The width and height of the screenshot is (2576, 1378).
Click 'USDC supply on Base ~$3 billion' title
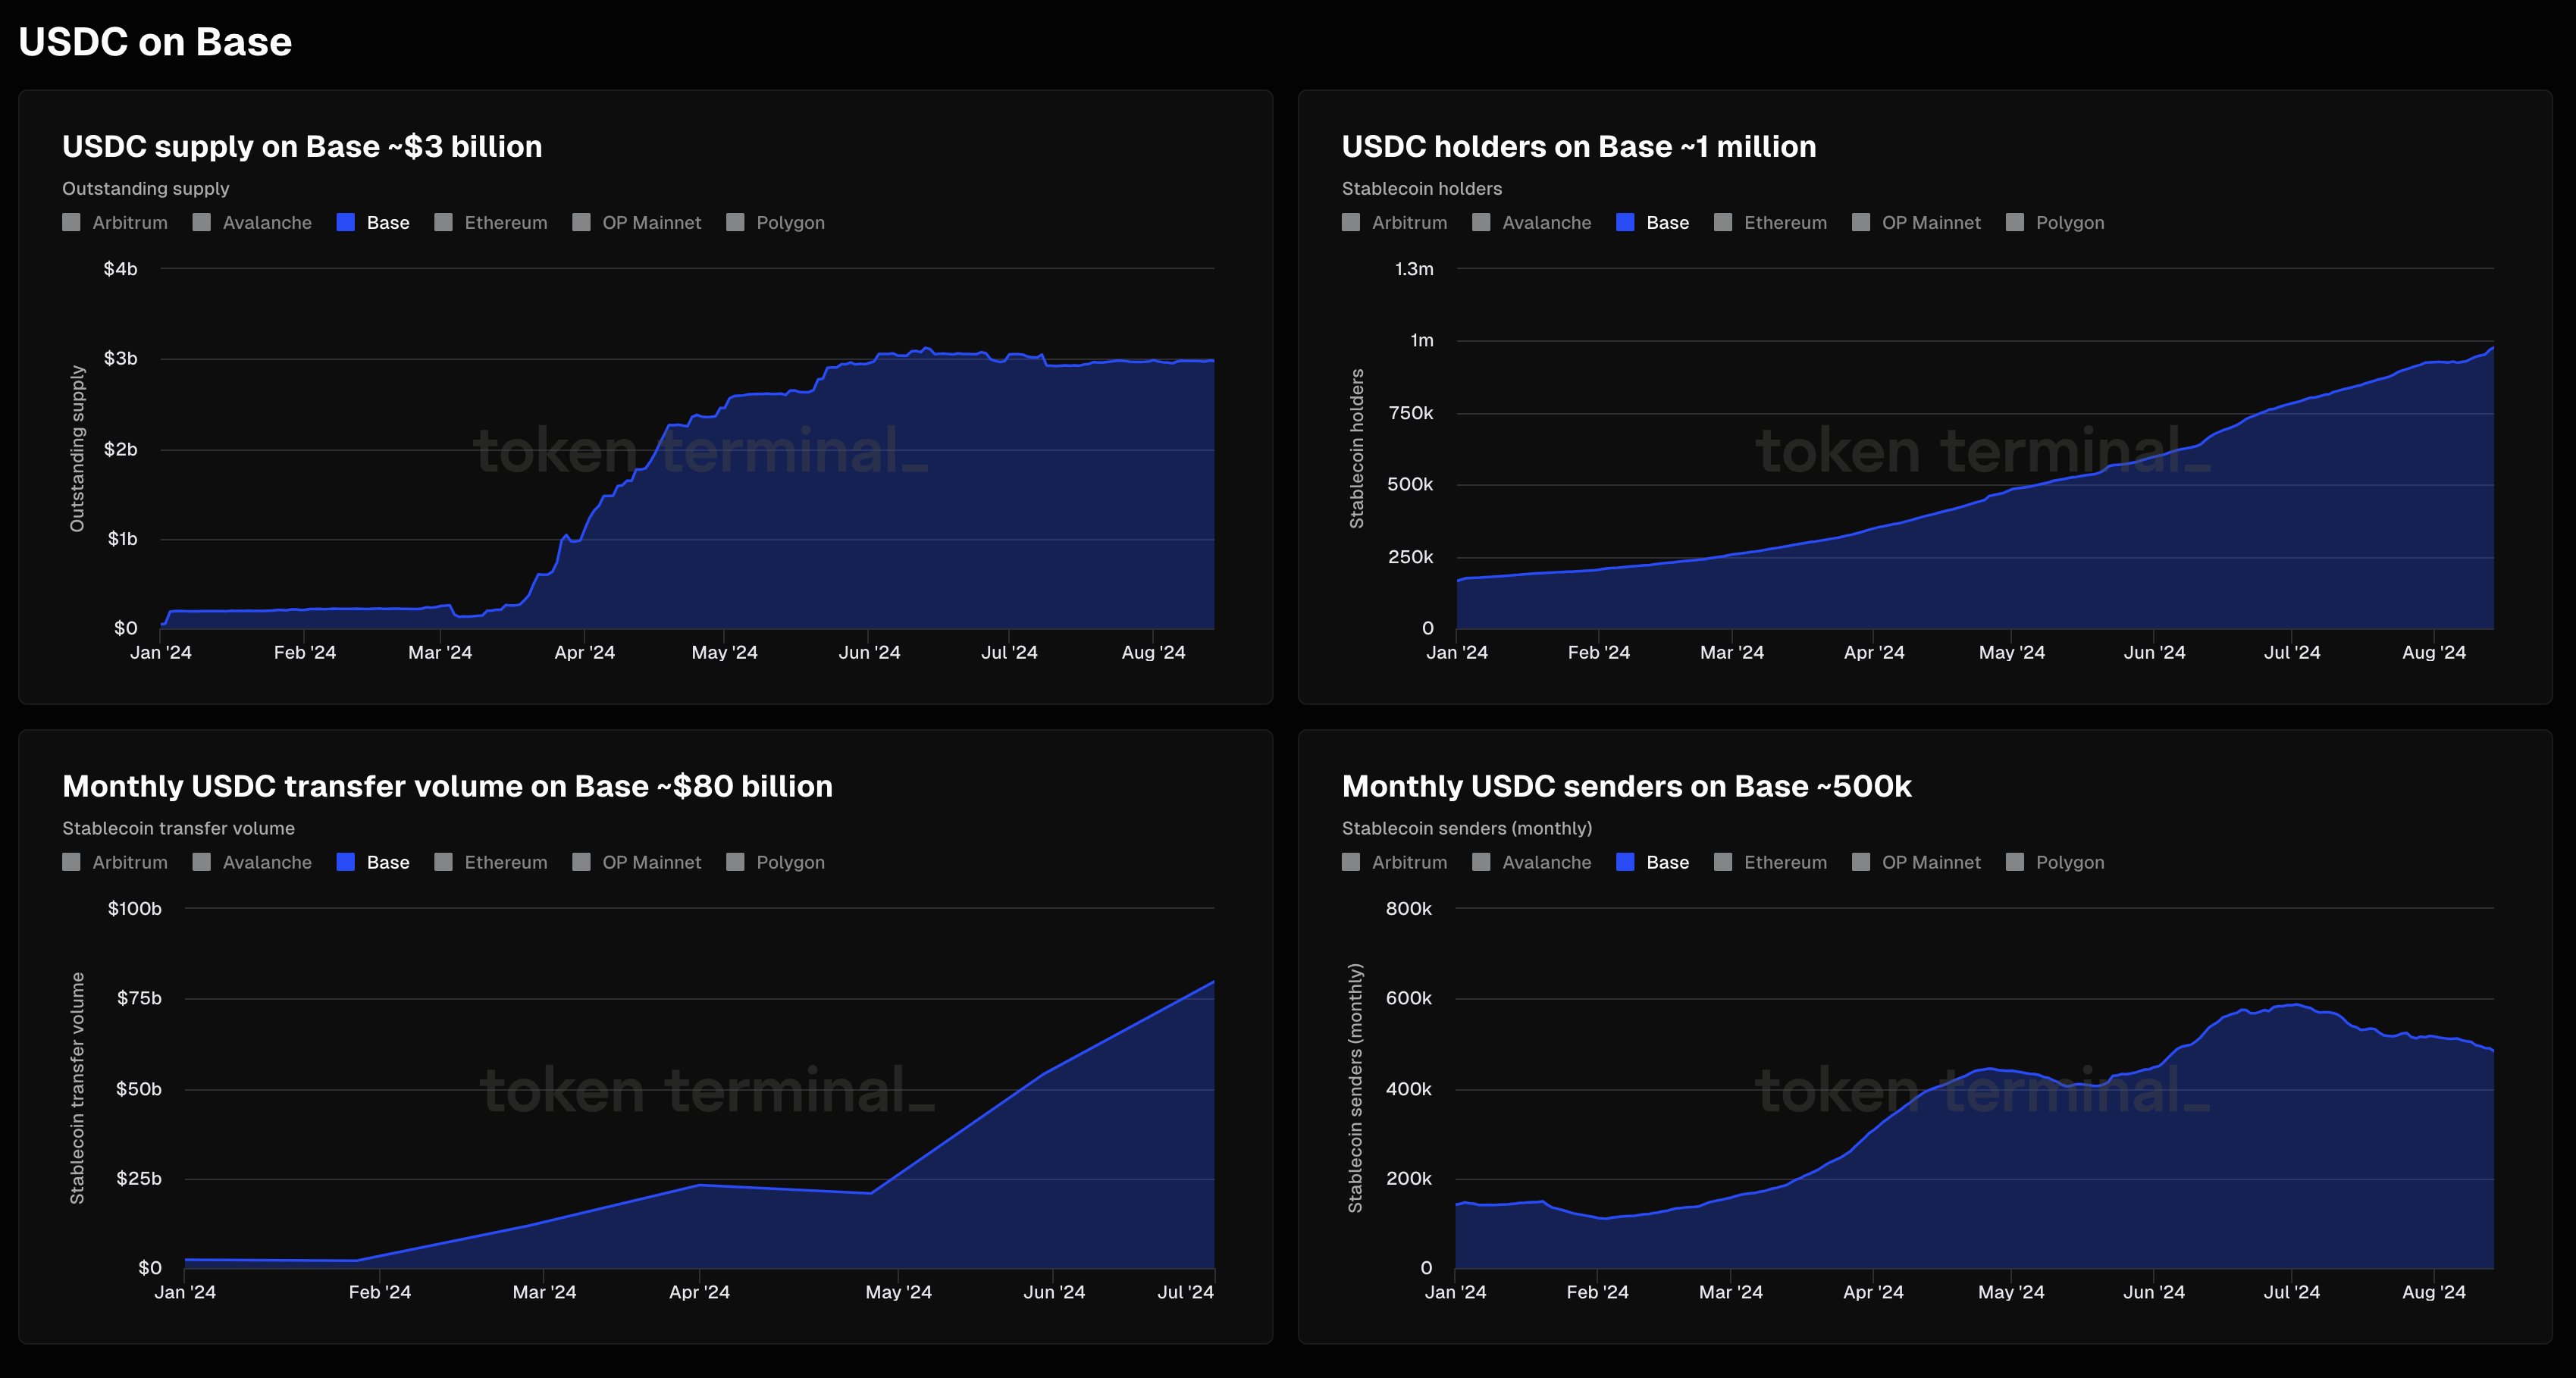tap(302, 147)
